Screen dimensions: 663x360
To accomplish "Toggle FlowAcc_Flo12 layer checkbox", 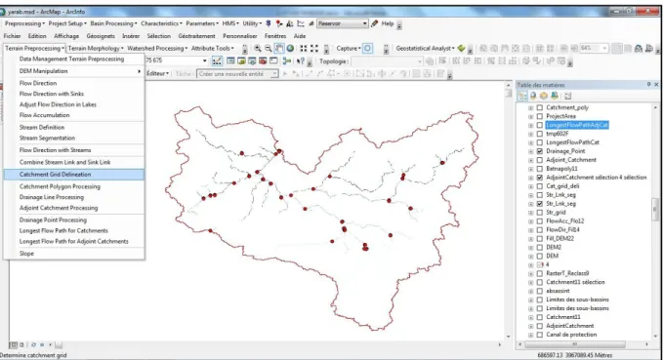I will click(540, 221).
